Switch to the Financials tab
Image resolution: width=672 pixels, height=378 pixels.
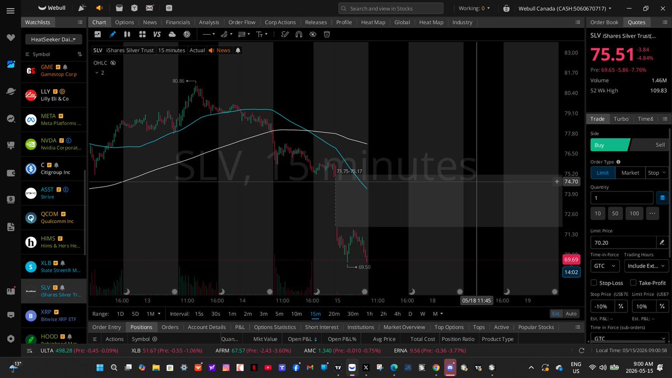coord(178,22)
